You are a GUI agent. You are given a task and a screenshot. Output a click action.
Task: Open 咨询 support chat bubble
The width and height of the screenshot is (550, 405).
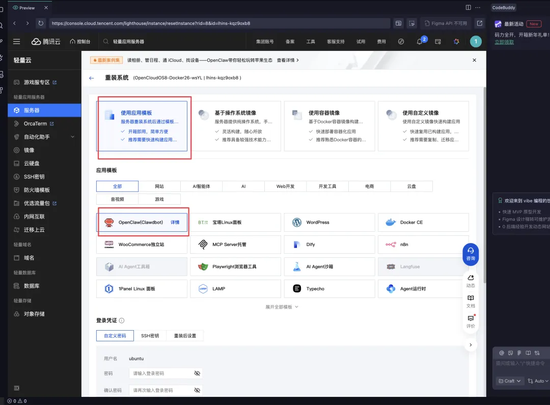[471, 254]
